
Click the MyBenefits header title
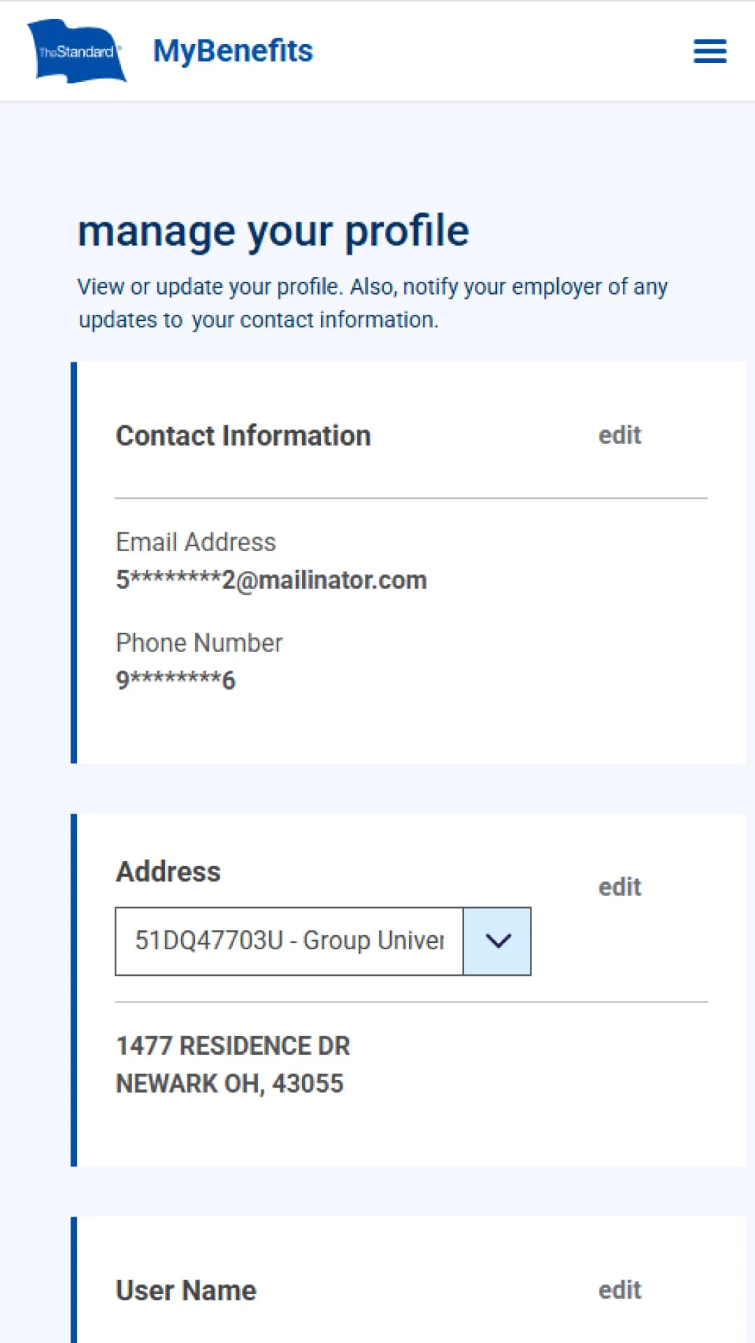coord(233,51)
